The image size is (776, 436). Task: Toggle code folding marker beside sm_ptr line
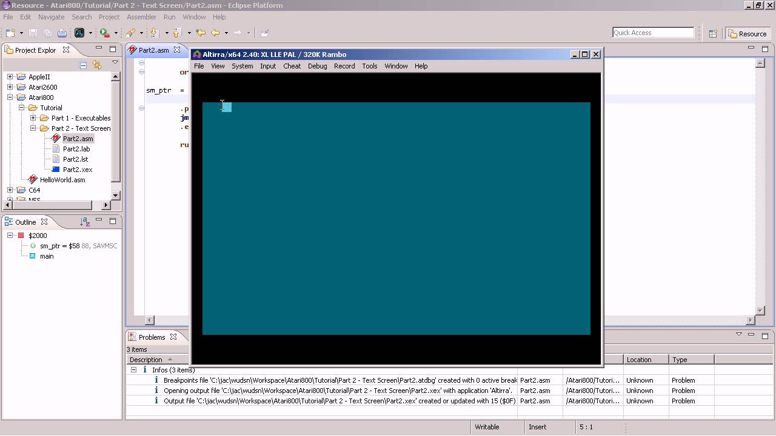pyautogui.click(x=141, y=108)
